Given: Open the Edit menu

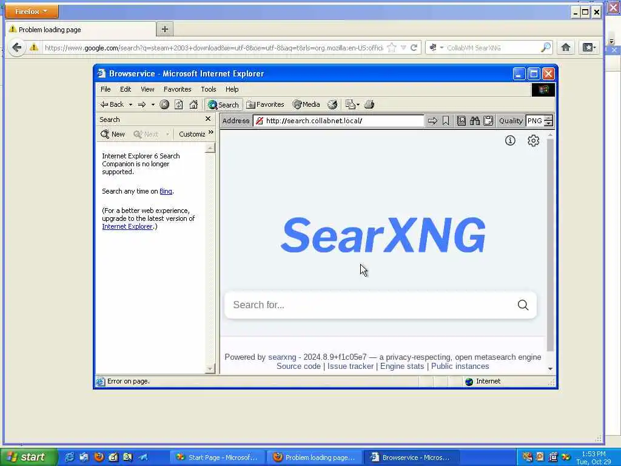Looking at the screenshot, I should (x=126, y=89).
